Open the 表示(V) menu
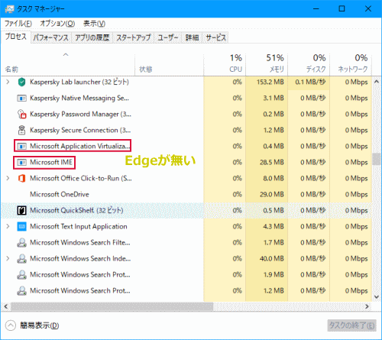This screenshot has width=382, height=340. pos(94,24)
